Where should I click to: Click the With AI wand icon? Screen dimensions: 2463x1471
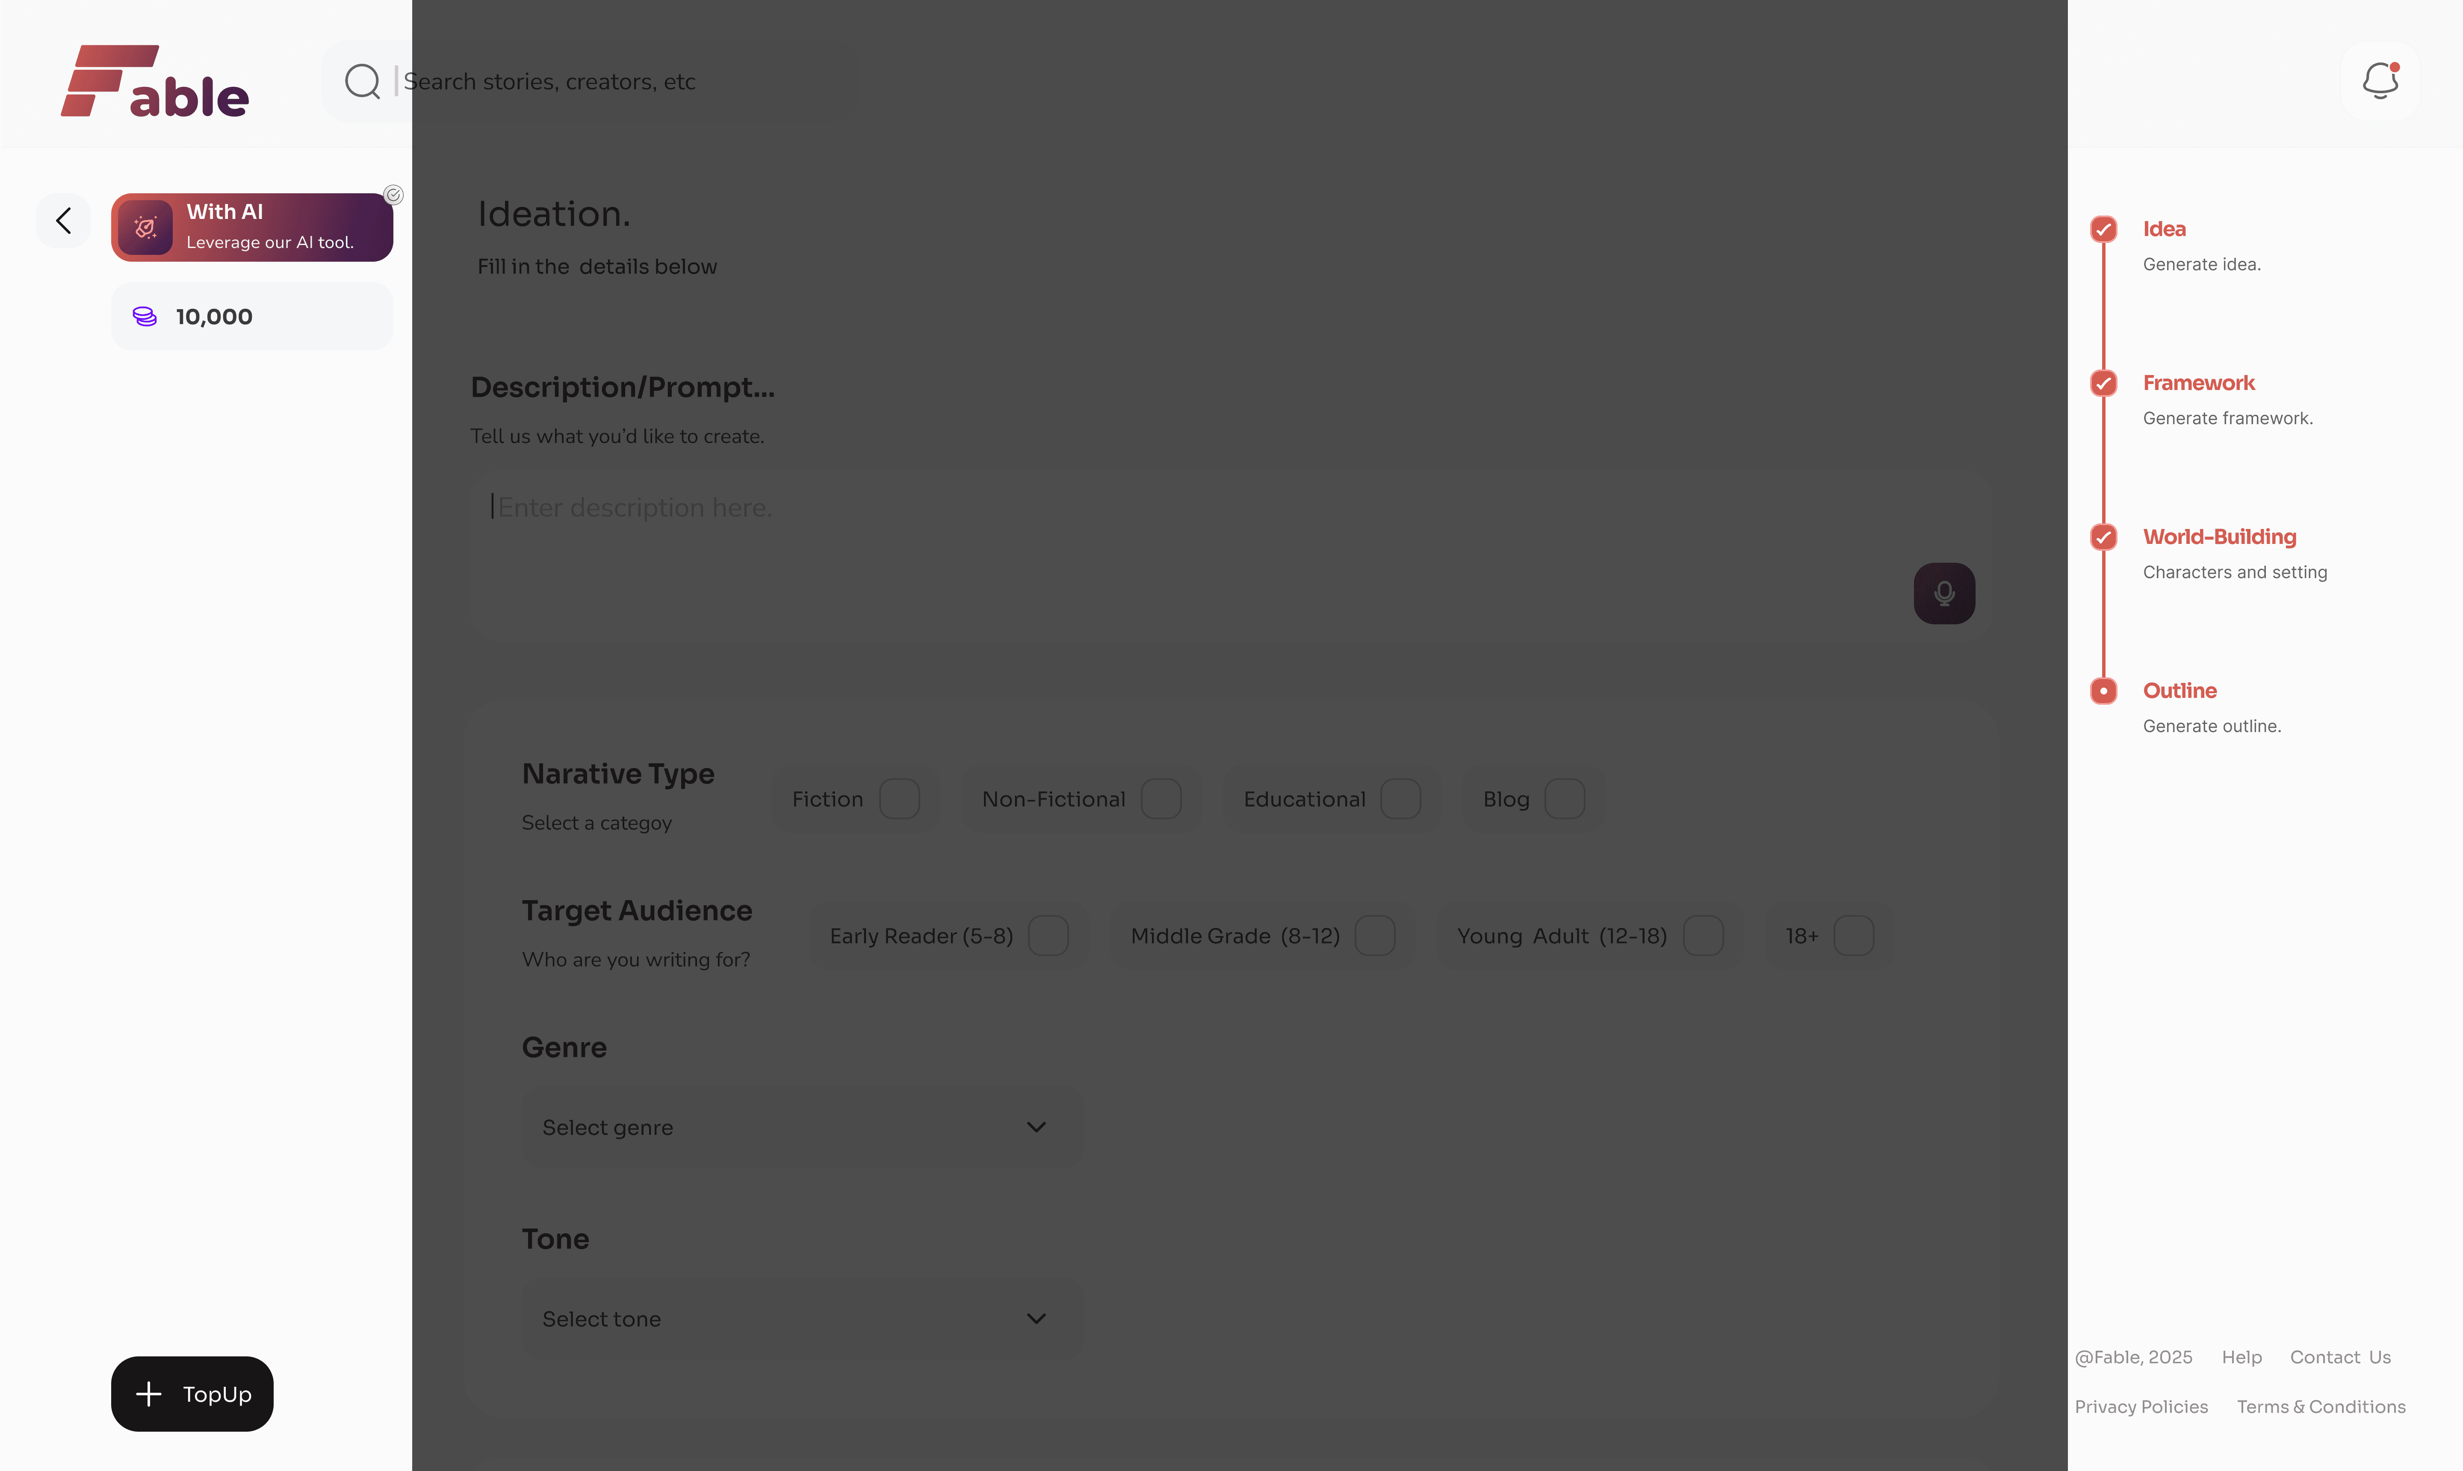(146, 228)
